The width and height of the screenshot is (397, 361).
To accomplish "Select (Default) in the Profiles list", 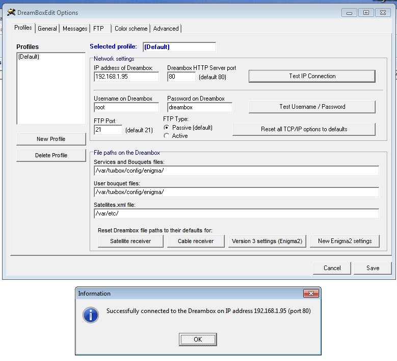I will pyautogui.click(x=29, y=57).
